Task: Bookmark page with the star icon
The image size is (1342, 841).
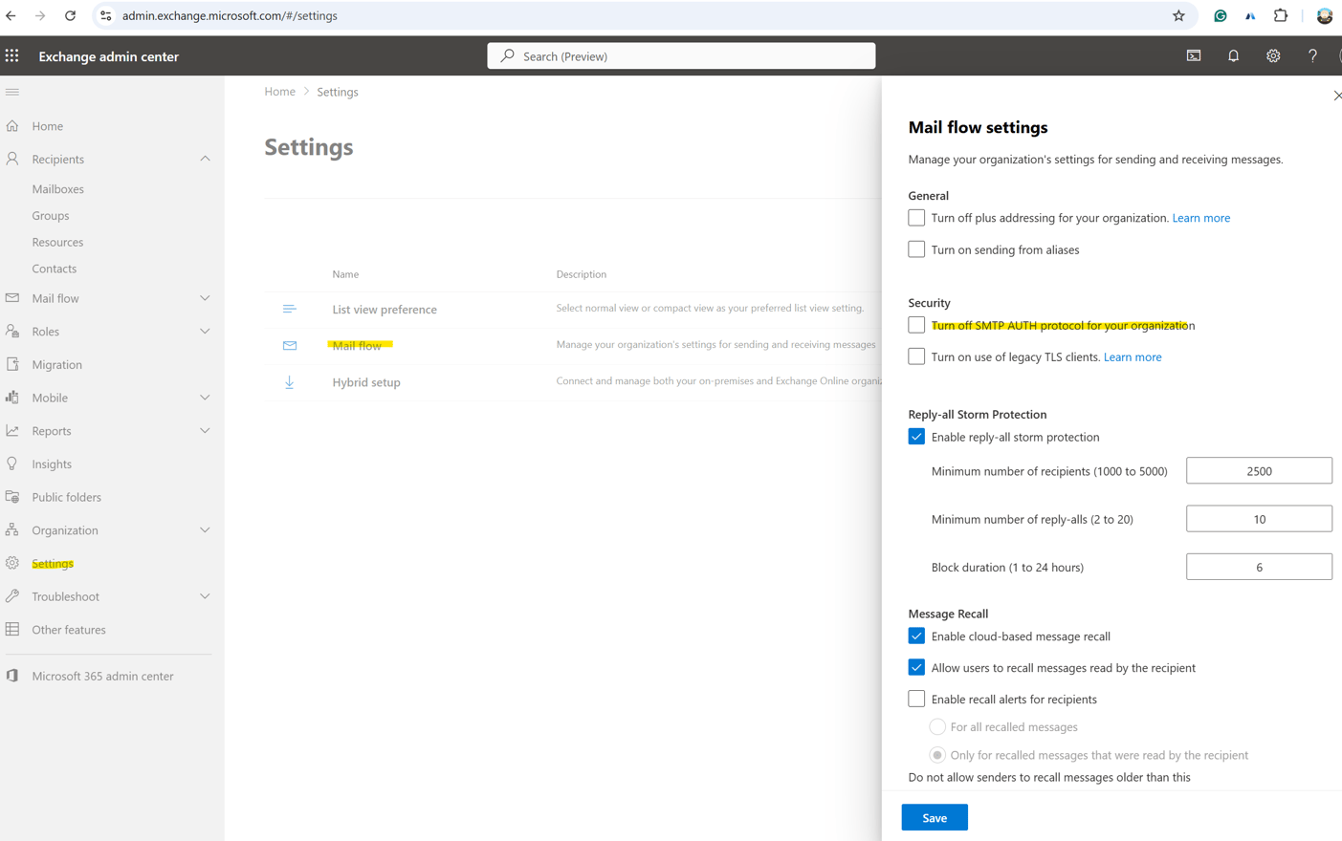Action: point(1178,15)
